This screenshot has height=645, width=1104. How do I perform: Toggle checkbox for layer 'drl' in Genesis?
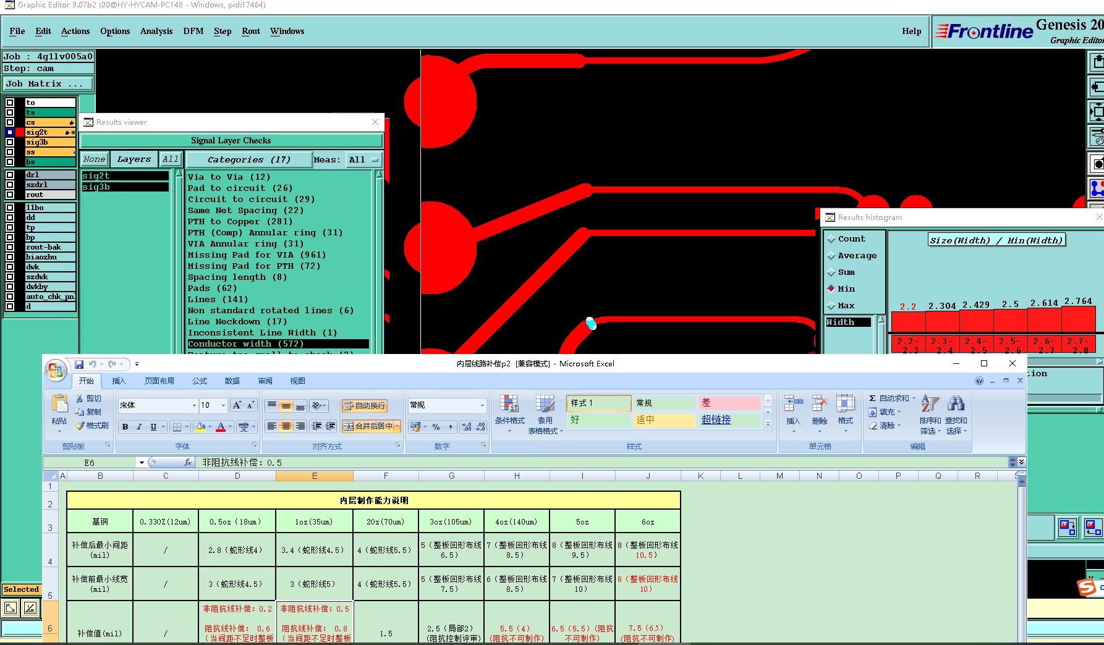click(10, 175)
